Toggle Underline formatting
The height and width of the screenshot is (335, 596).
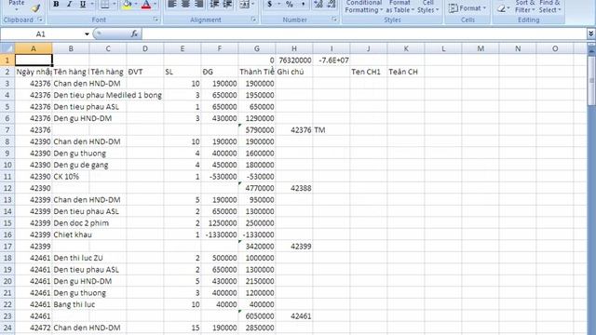coord(82,5)
